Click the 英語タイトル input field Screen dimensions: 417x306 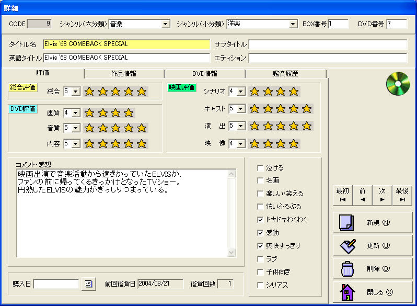pos(126,58)
